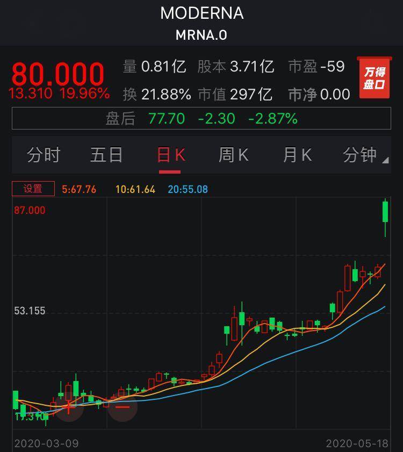Select the MA20 value 20:55.08

coord(188,189)
